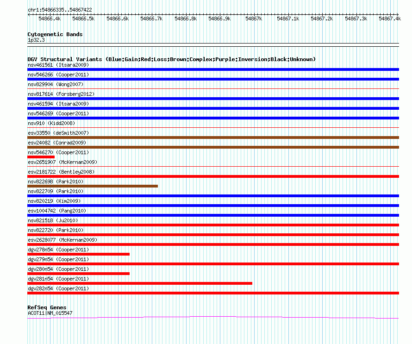Click esv24082 (Conrad2009) label
This screenshot has height=344, width=412.
point(57,143)
